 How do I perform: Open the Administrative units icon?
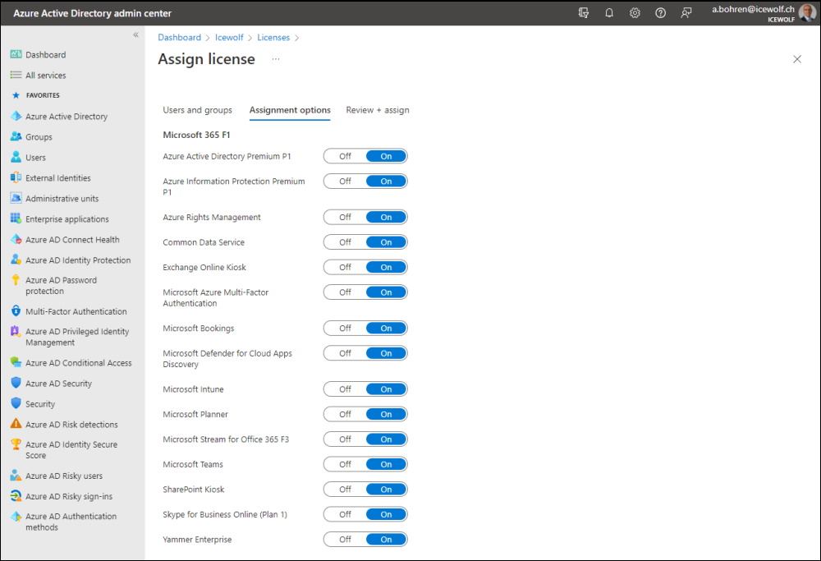[x=16, y=199]
